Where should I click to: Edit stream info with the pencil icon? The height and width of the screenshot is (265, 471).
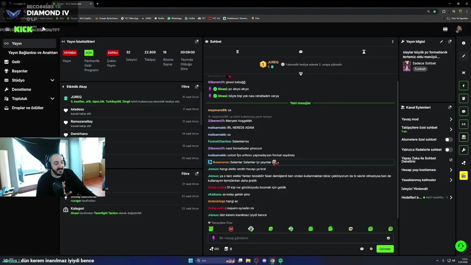click(441, 42)
